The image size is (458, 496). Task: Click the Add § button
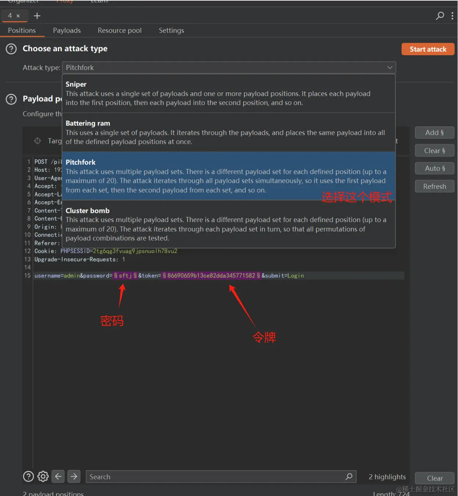point(434,133)
